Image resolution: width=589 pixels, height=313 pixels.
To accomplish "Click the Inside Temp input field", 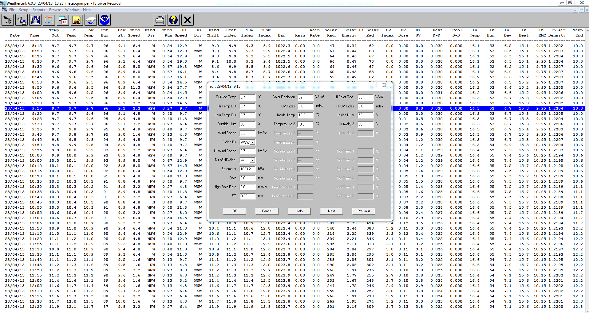I will point(305,115).
